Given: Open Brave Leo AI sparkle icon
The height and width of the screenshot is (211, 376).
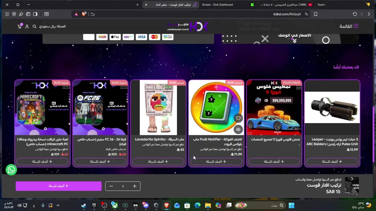Looking at the screenshot, I should coord(21,14).
